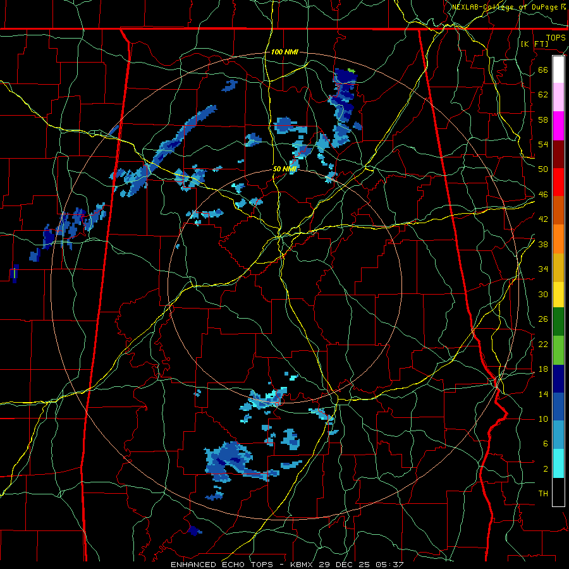This screenshot has width=569, height=569.
Task: Click the "26" scale label
Action: [543, 319]
